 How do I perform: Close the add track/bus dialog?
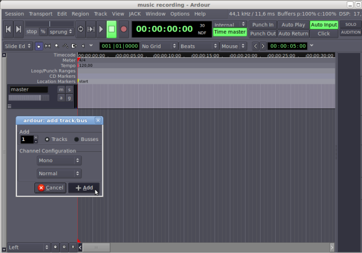pos(98,120)
